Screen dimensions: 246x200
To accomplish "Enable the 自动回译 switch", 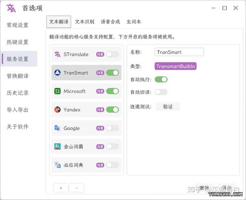I will pos(161,92).
